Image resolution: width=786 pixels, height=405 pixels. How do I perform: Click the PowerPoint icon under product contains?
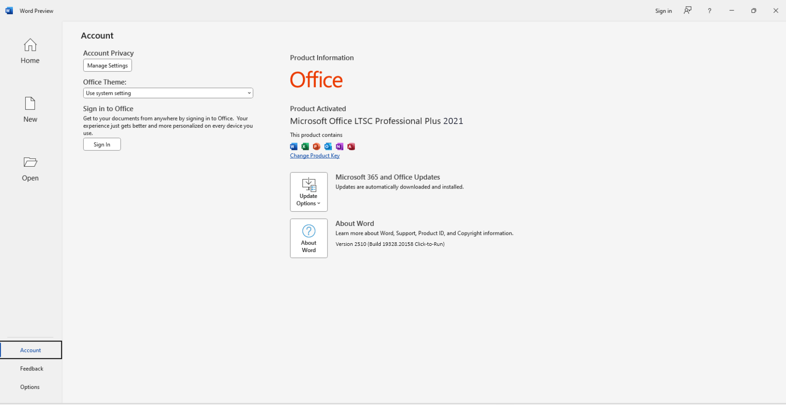pyautogui.click(x=317, y=146)
